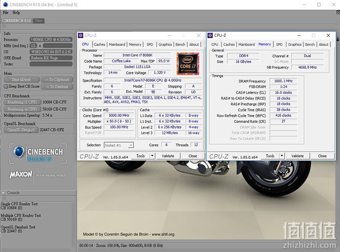Open Mainboard tab in right CPU-Z window
The height and width of the screenshot is (252, 340).
pos(246,45)
